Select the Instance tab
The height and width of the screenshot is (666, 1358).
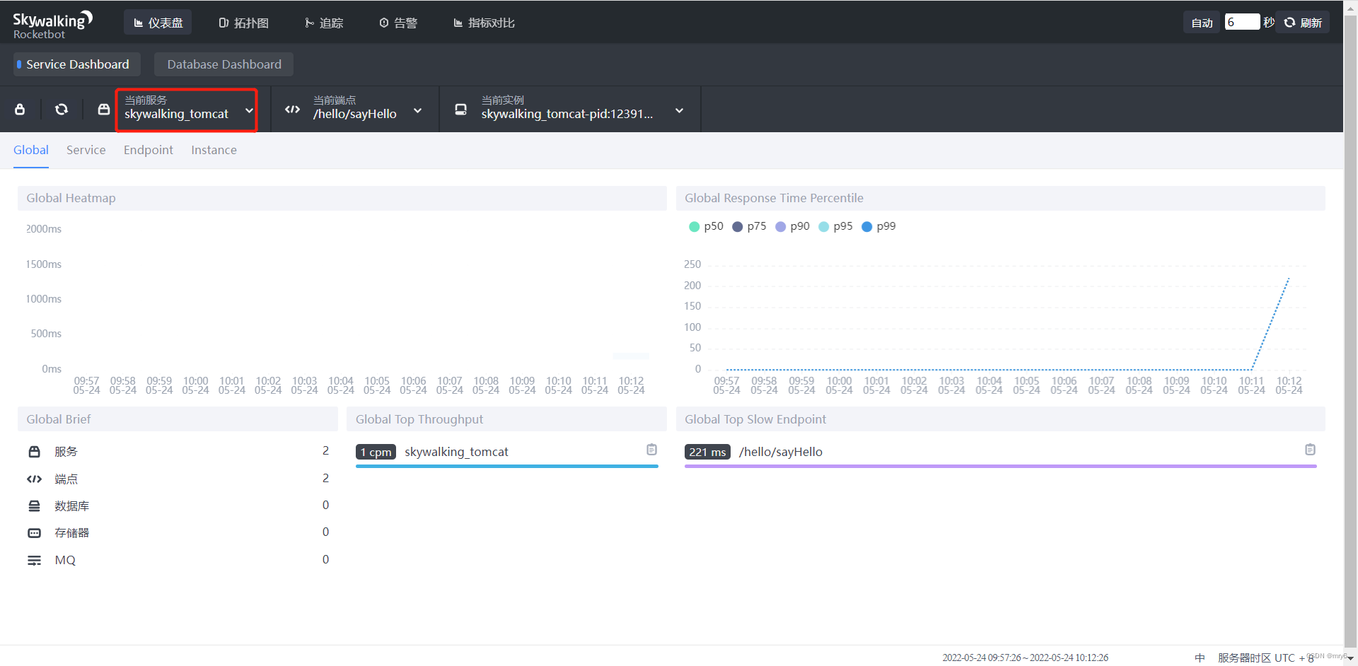coord(214,150)
